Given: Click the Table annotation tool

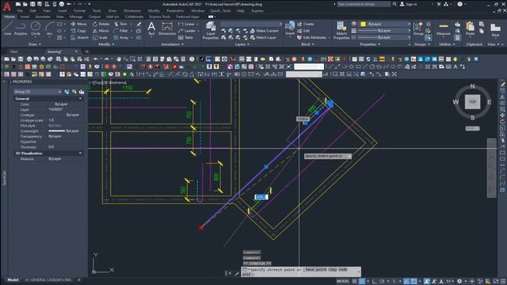Looking at the screenshot, I should (186, 37).
